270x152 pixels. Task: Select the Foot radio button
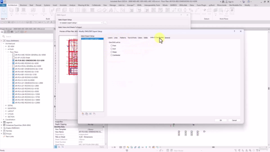click(111, 46)
